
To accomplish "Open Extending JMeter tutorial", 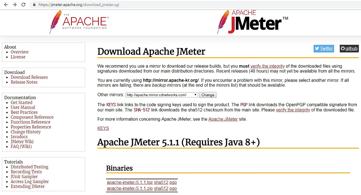I will (x=28, y=187).
